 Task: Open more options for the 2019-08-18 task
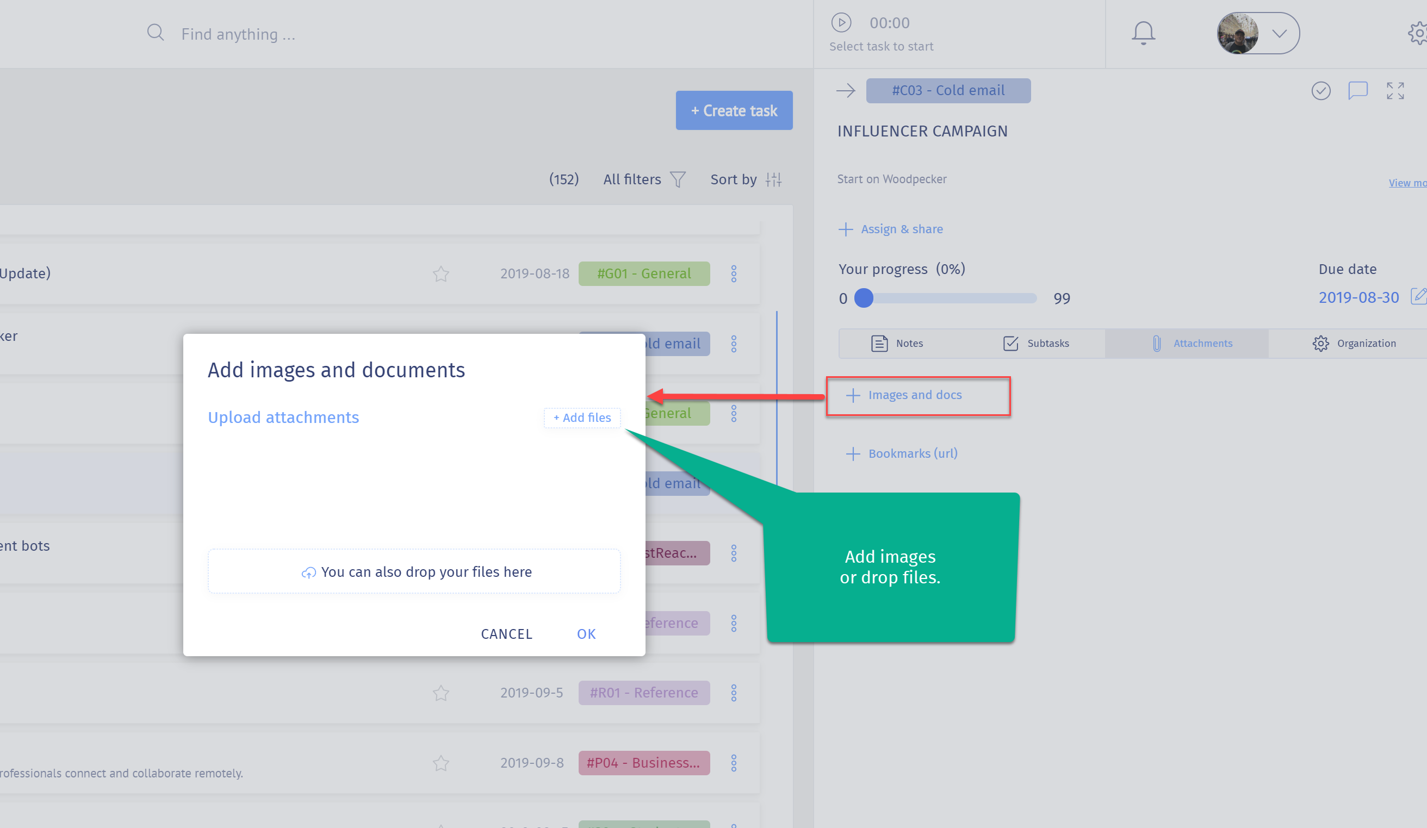tap(733, 274)
